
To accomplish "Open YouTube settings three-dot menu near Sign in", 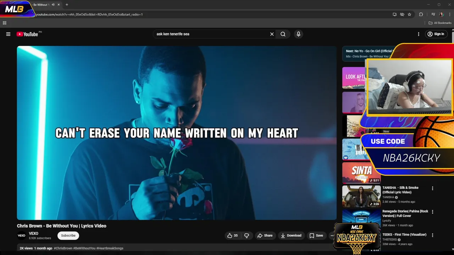I will tap(419, 34).
